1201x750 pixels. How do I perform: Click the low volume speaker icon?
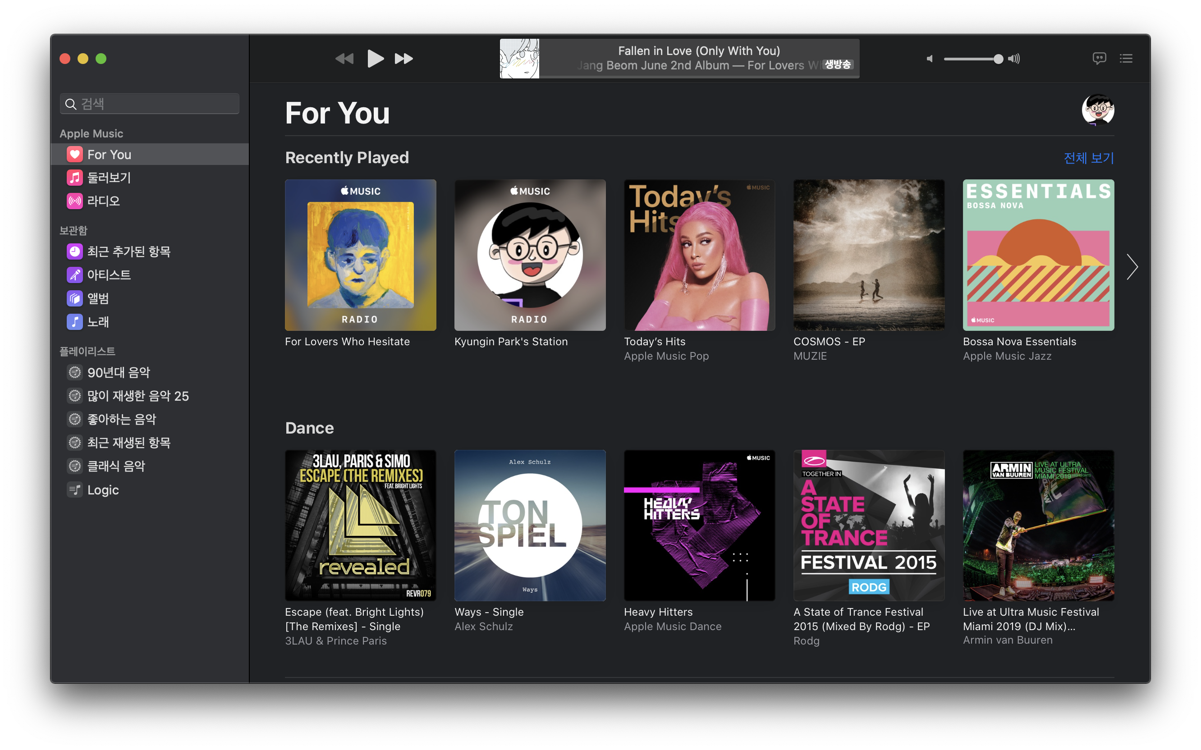[930, 59]
